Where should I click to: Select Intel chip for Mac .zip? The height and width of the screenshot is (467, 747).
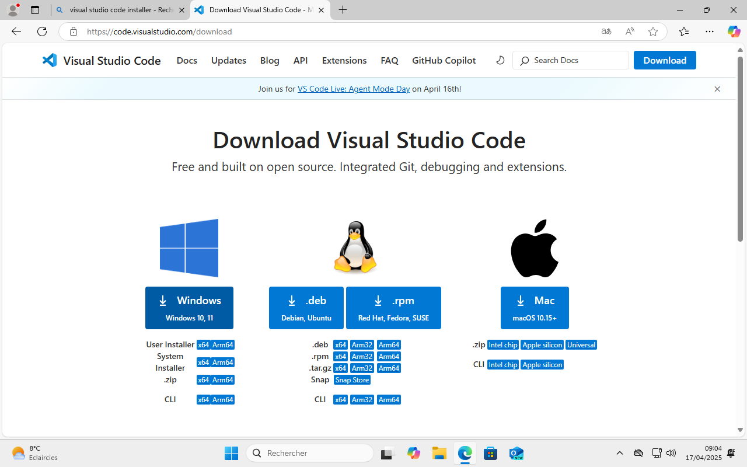click(503, 345)
